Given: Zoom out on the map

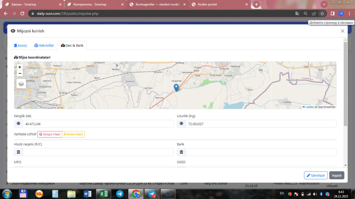Looking at the screenshot, I should (20, 73).
